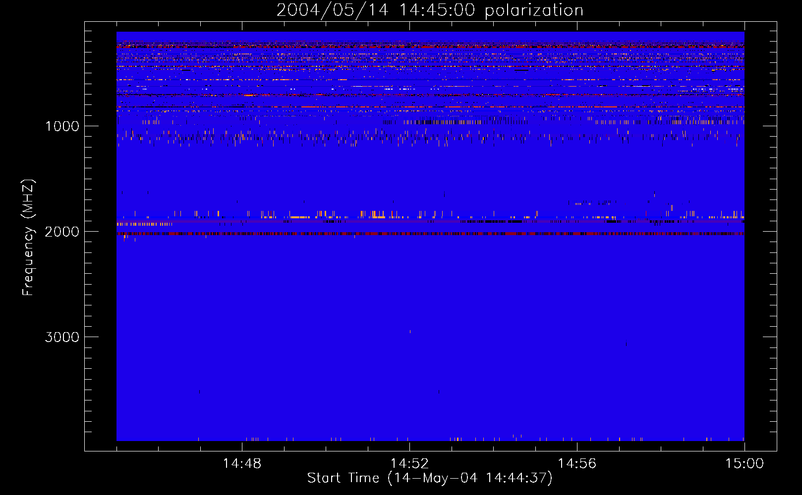
Task: Select the 14:52 time axis label
Action: pyautogui.click(x=409, y=464)
